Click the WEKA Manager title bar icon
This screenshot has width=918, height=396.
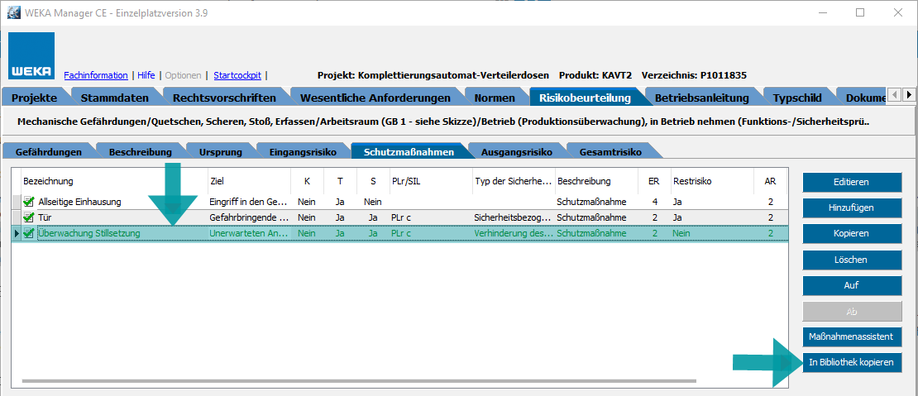[14, 12]
